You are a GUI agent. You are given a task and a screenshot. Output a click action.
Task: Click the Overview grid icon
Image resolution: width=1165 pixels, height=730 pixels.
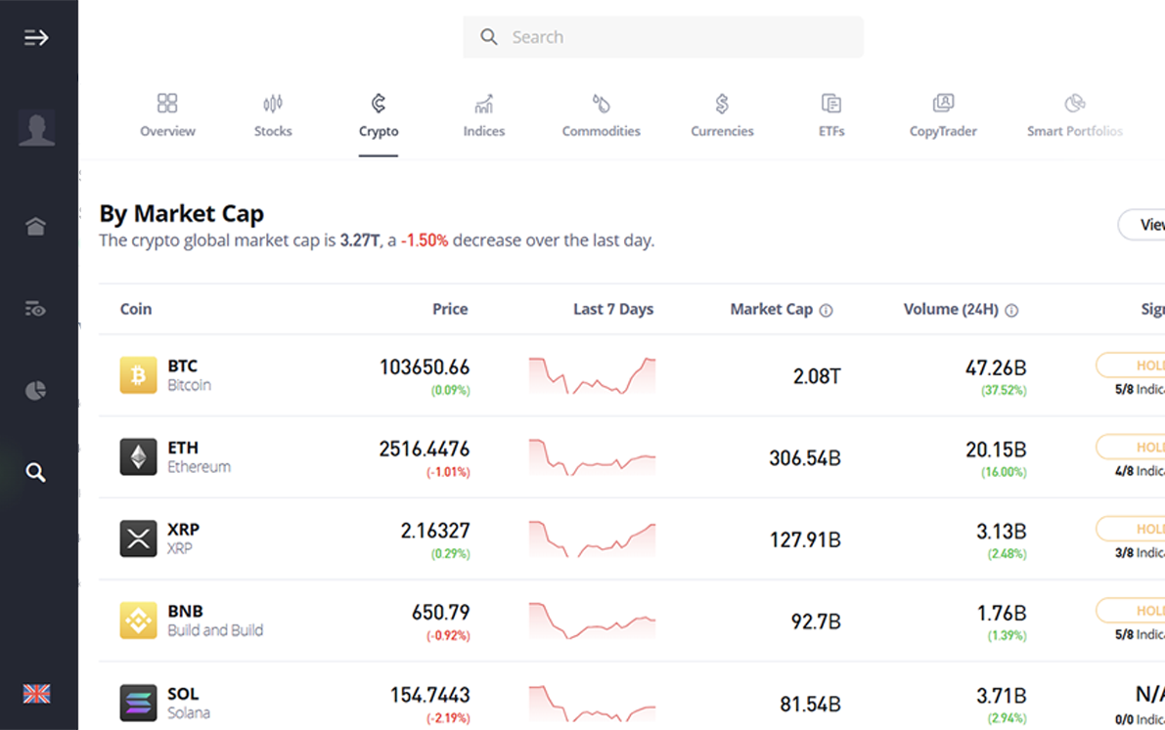[x=167, y=103]
